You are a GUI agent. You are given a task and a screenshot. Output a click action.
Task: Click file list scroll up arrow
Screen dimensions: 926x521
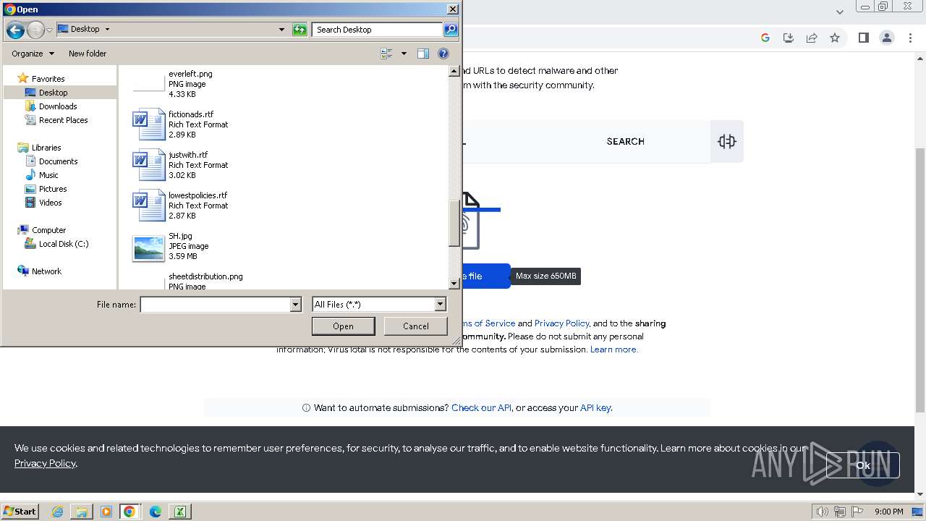[x=454, y=72]
